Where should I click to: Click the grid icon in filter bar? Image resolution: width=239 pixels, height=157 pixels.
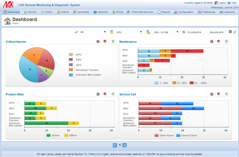(x=230, y=32)
